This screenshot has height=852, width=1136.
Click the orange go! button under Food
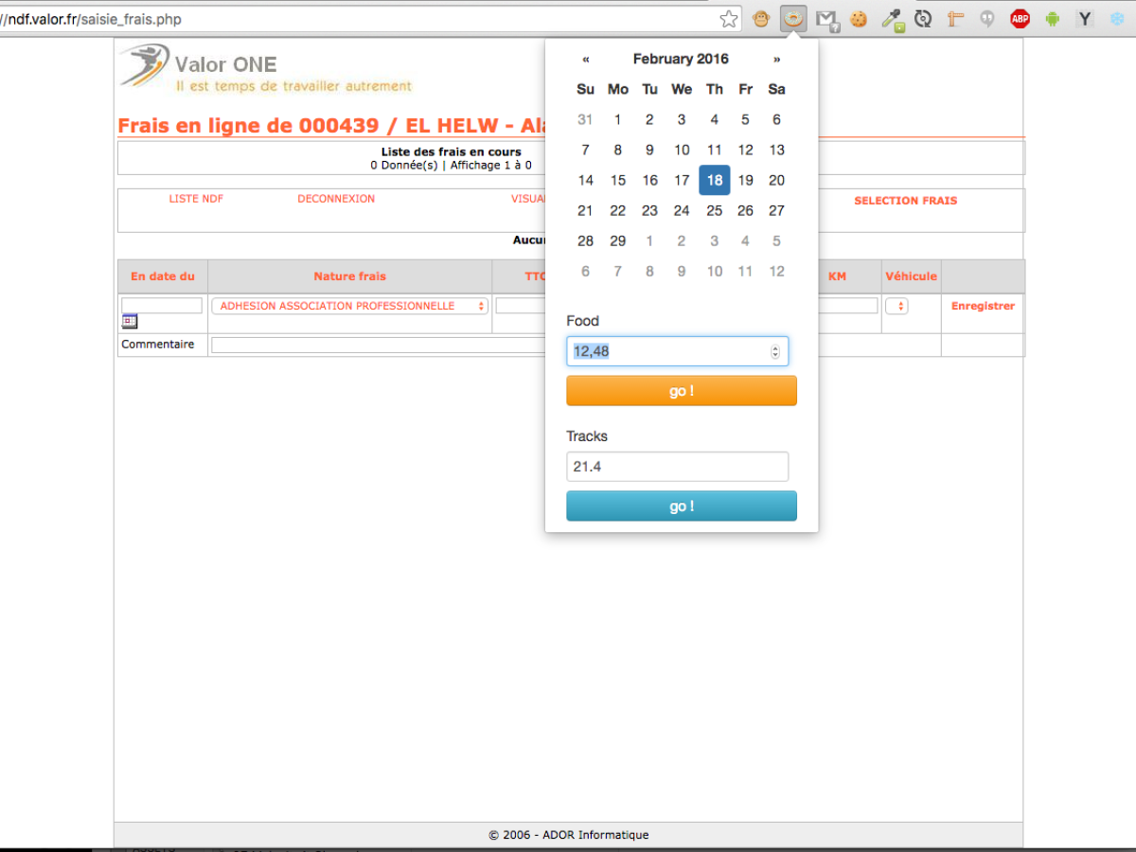[x=682, y=391]
